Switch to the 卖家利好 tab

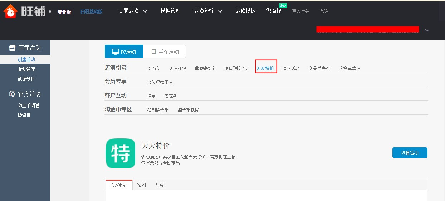119,185
